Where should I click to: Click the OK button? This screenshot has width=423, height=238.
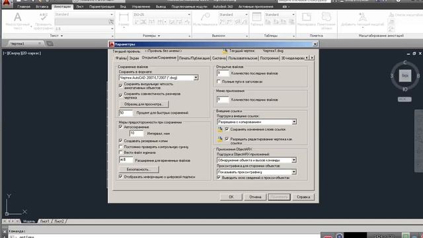tap(231, 197)
